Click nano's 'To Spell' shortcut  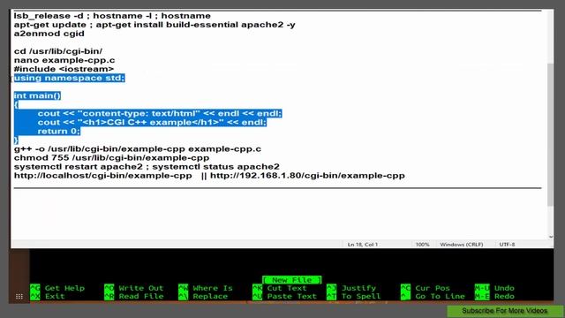[354, 297]
